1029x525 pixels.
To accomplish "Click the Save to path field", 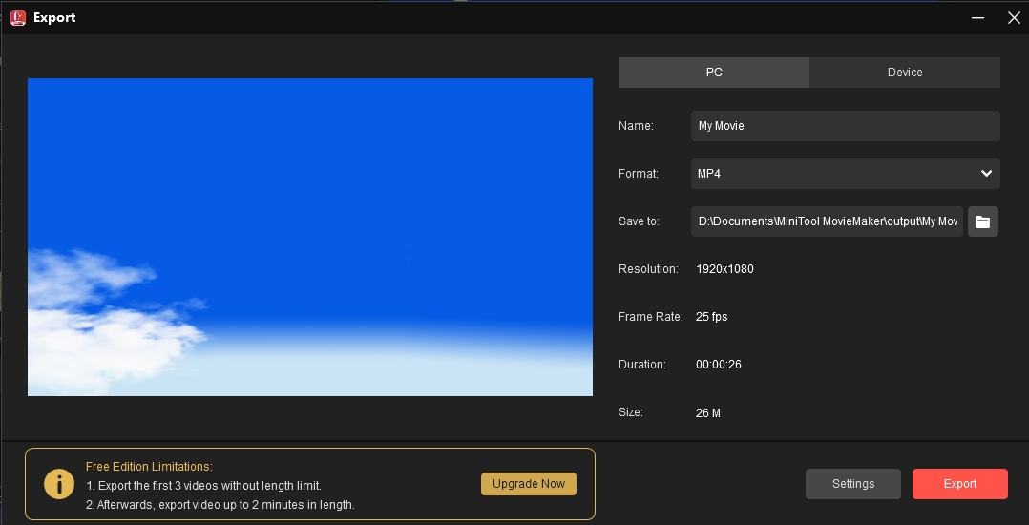I will pos(827,221).
